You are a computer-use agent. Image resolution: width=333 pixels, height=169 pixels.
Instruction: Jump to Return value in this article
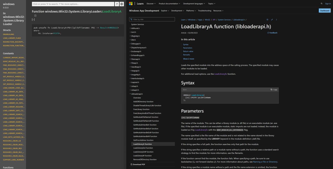tap(188, 51)
